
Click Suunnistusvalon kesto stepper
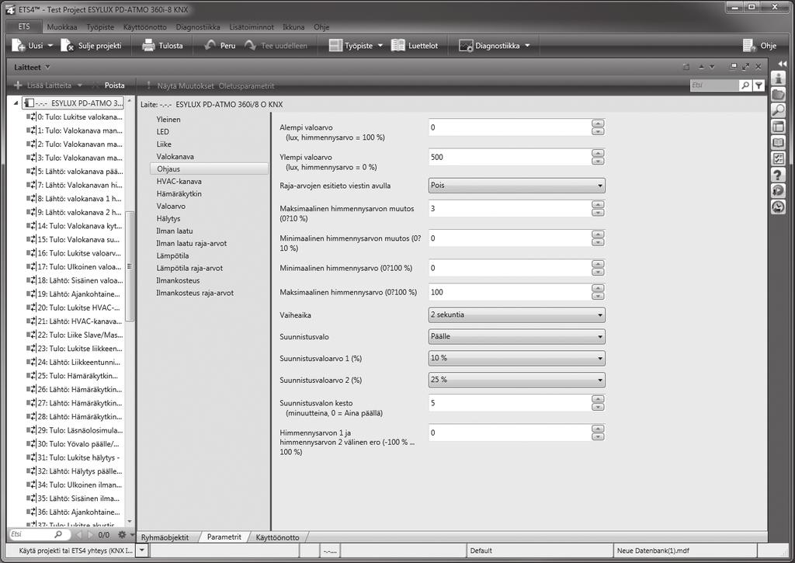(598, 403)
